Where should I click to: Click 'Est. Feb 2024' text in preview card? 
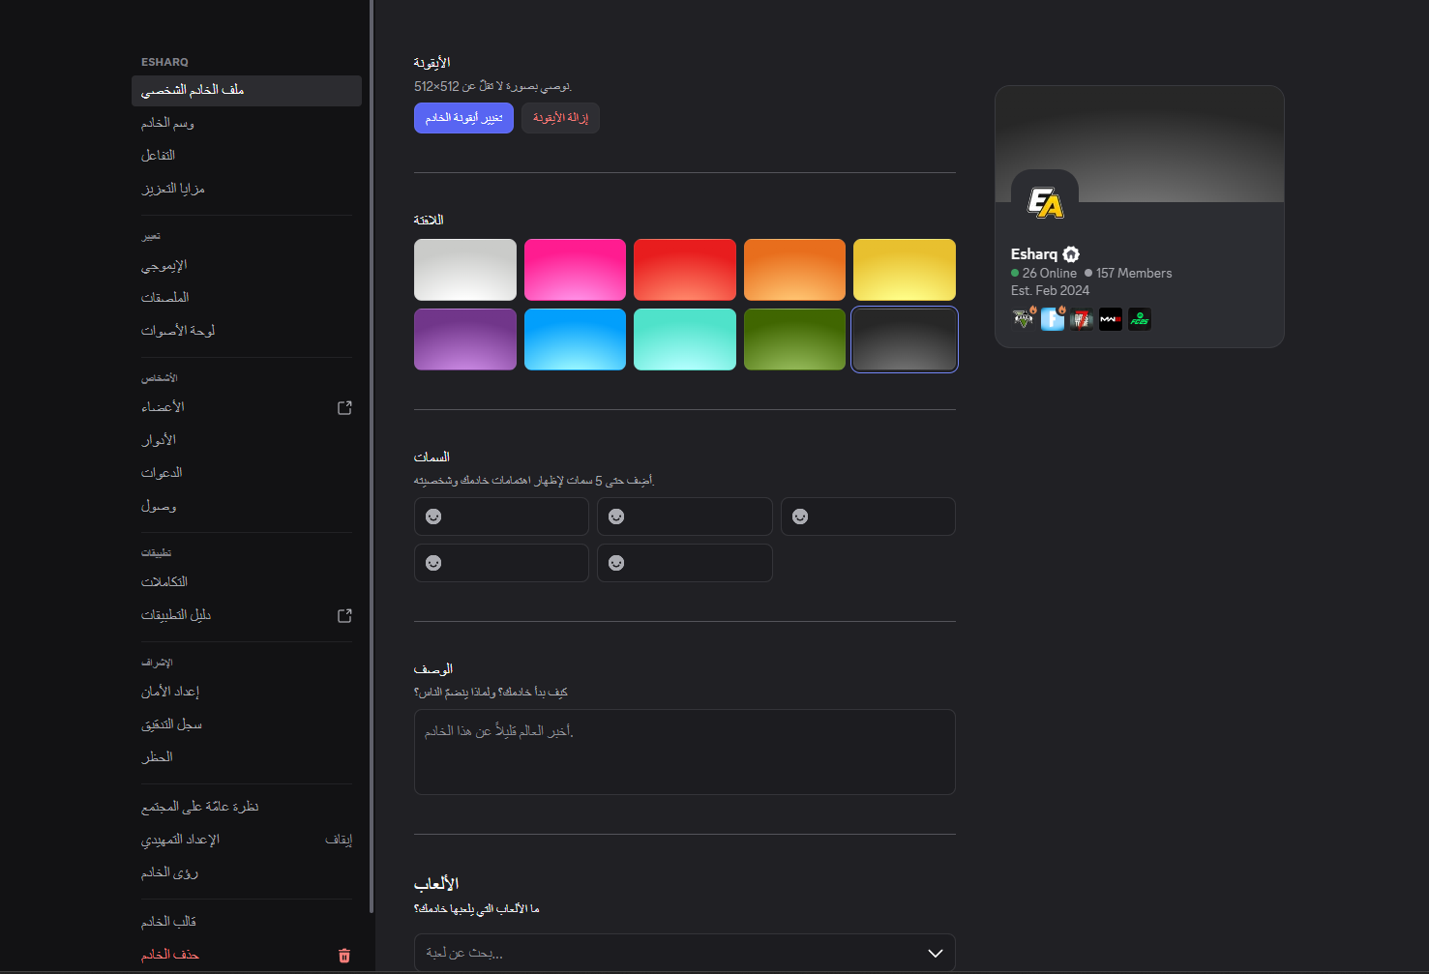[1050, 290]
